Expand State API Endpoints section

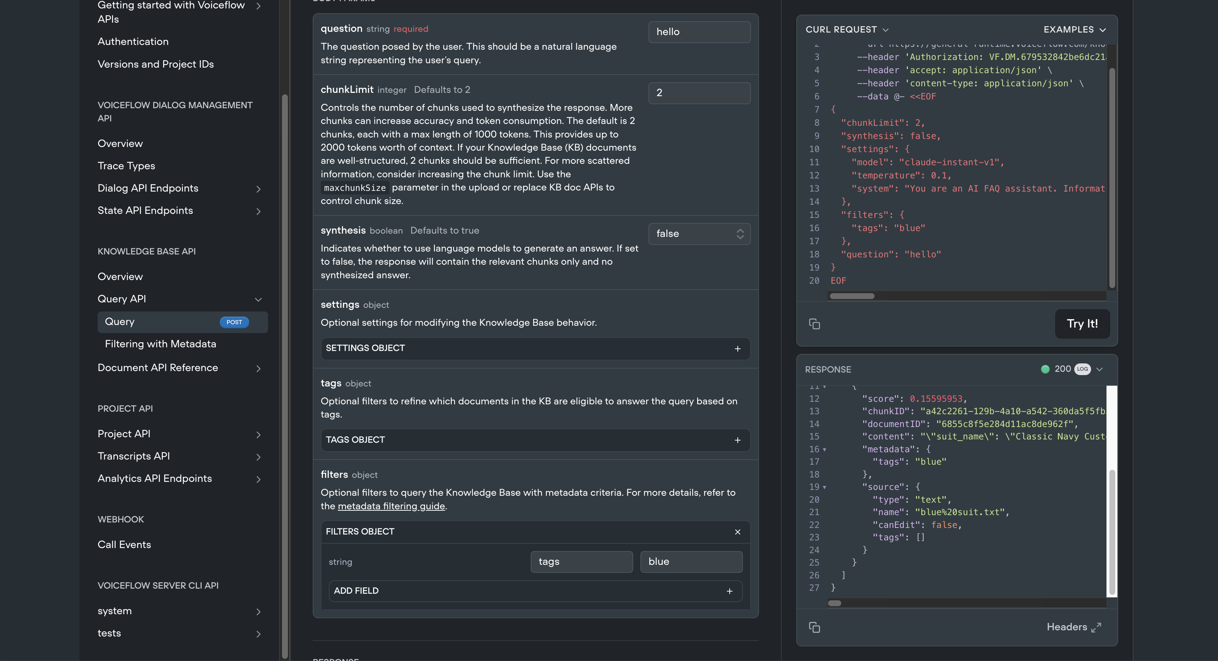(258, 211)
